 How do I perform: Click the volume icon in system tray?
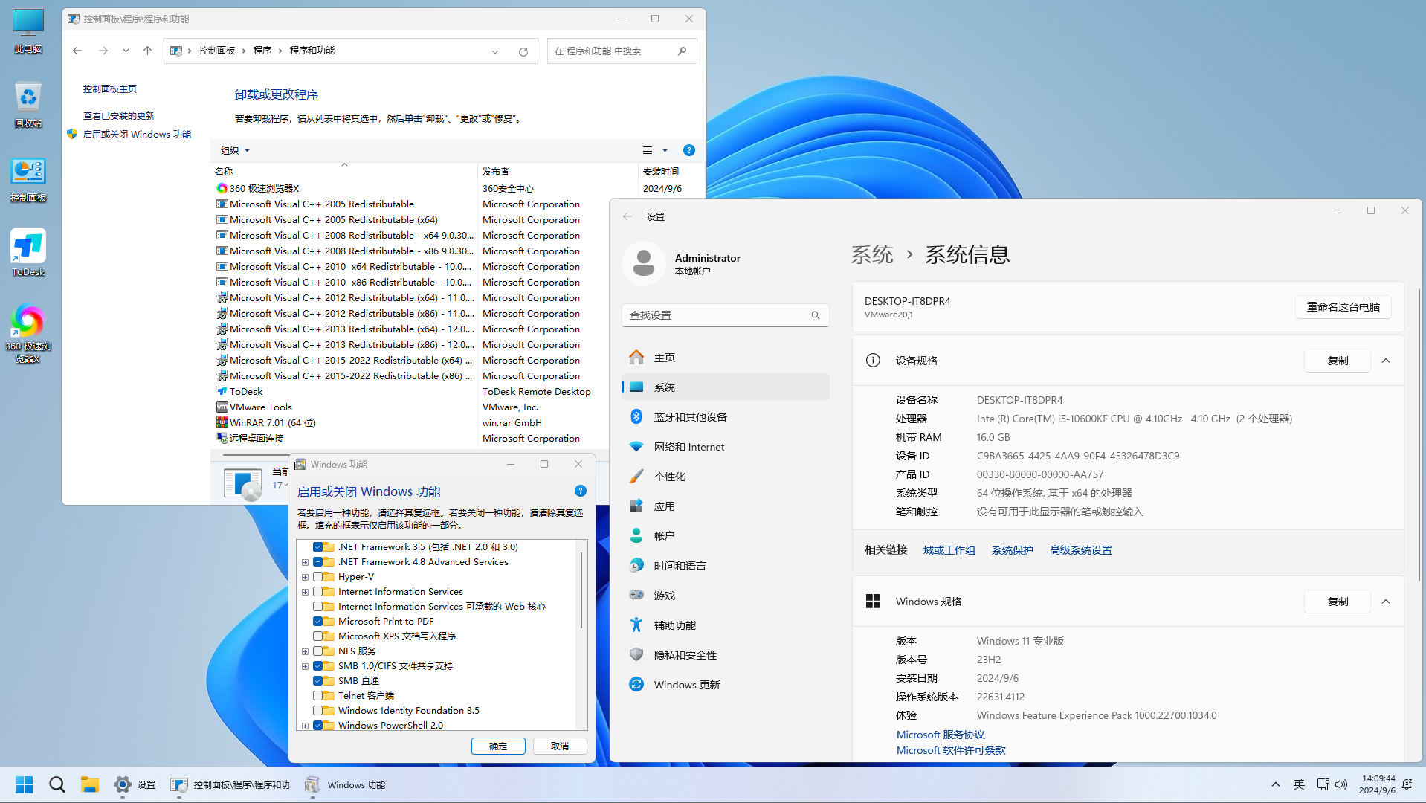tap(1341, 784)
